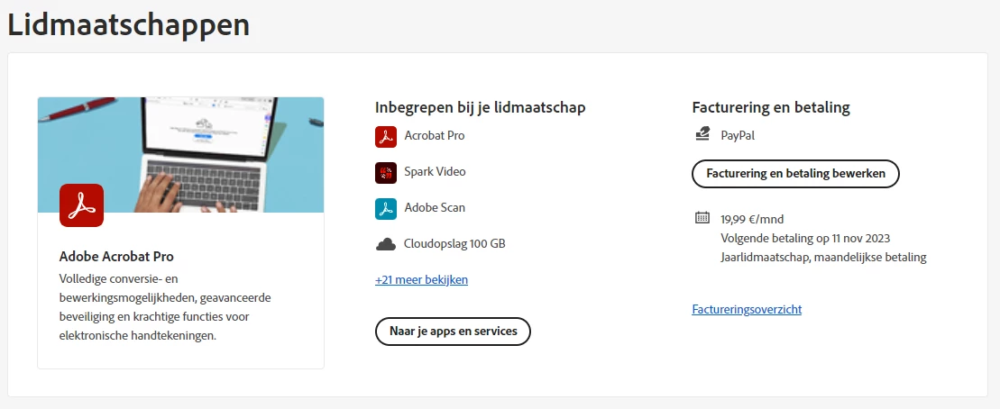
Task: Click 'Naar je apps en services' button
Action: 453,332
